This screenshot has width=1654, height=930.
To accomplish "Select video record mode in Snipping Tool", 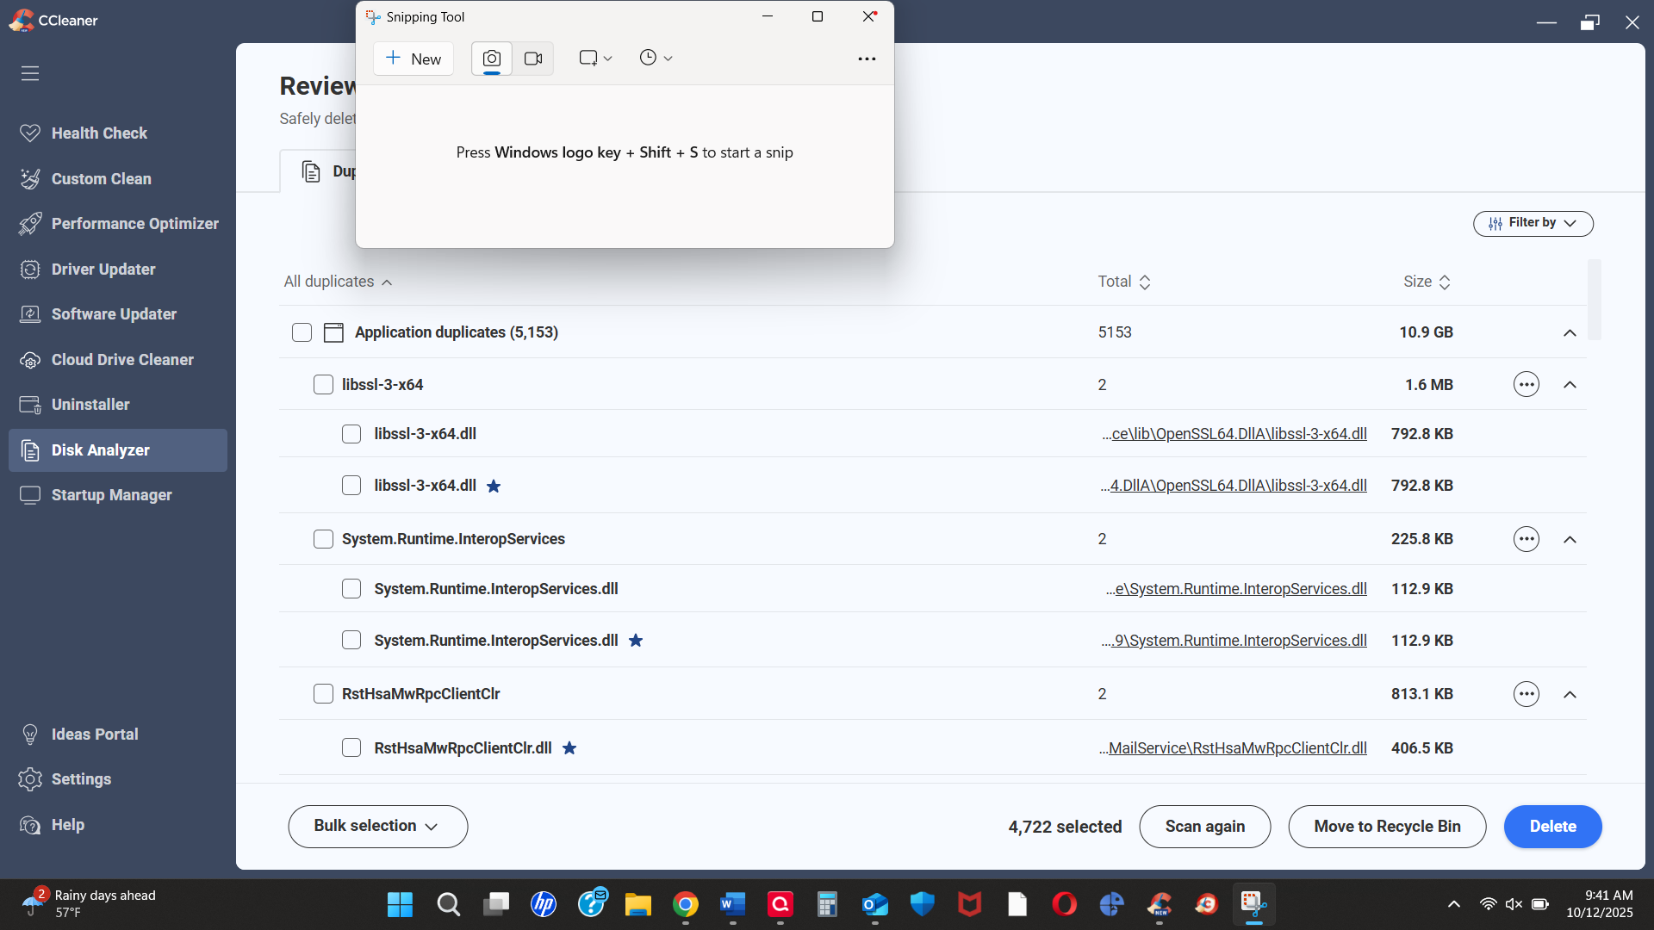I will coord(533,59).
